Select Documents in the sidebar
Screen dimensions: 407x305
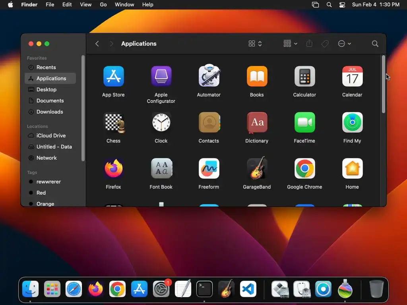click(x=50, y=101)
